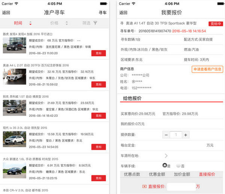Click the 每台定金 deposit input field
The height and width of the screenshot is (194, 225).
click(x=184, y=145)
